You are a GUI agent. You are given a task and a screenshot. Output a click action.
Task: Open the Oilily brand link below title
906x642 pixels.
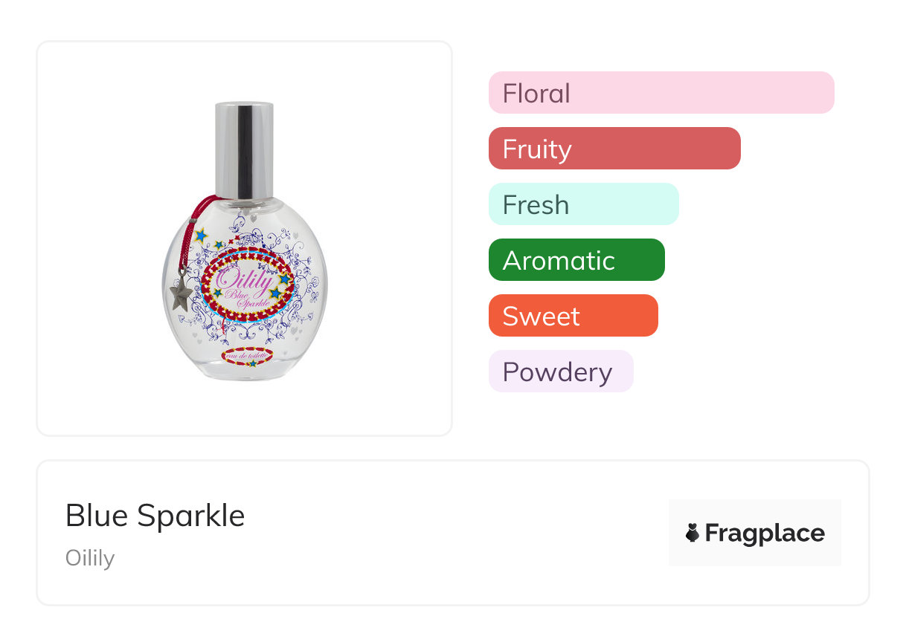click(x=90, y=558)
